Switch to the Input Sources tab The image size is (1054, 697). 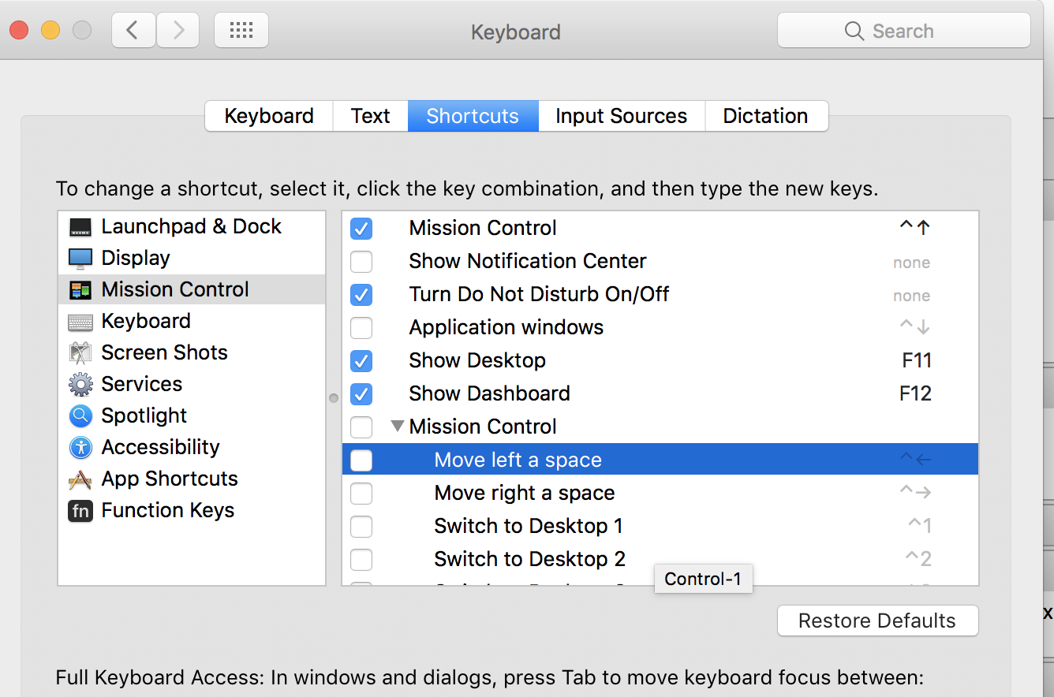tap(621, 116)
